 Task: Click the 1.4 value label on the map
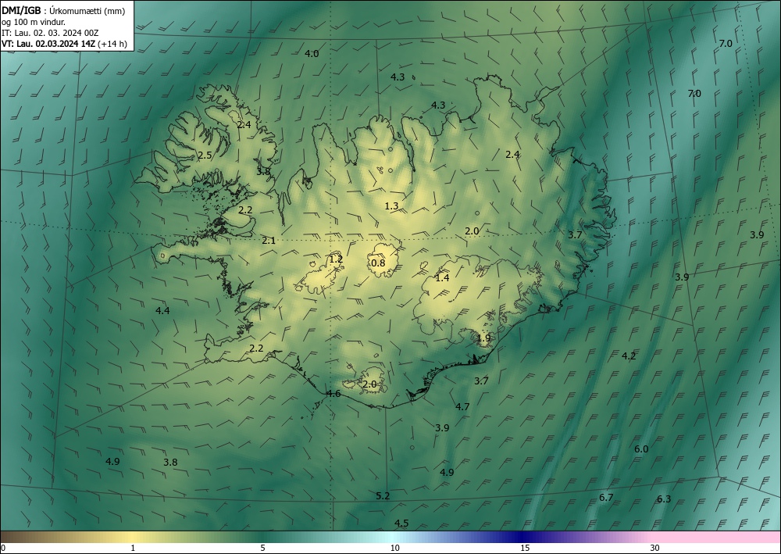[442, 278]
